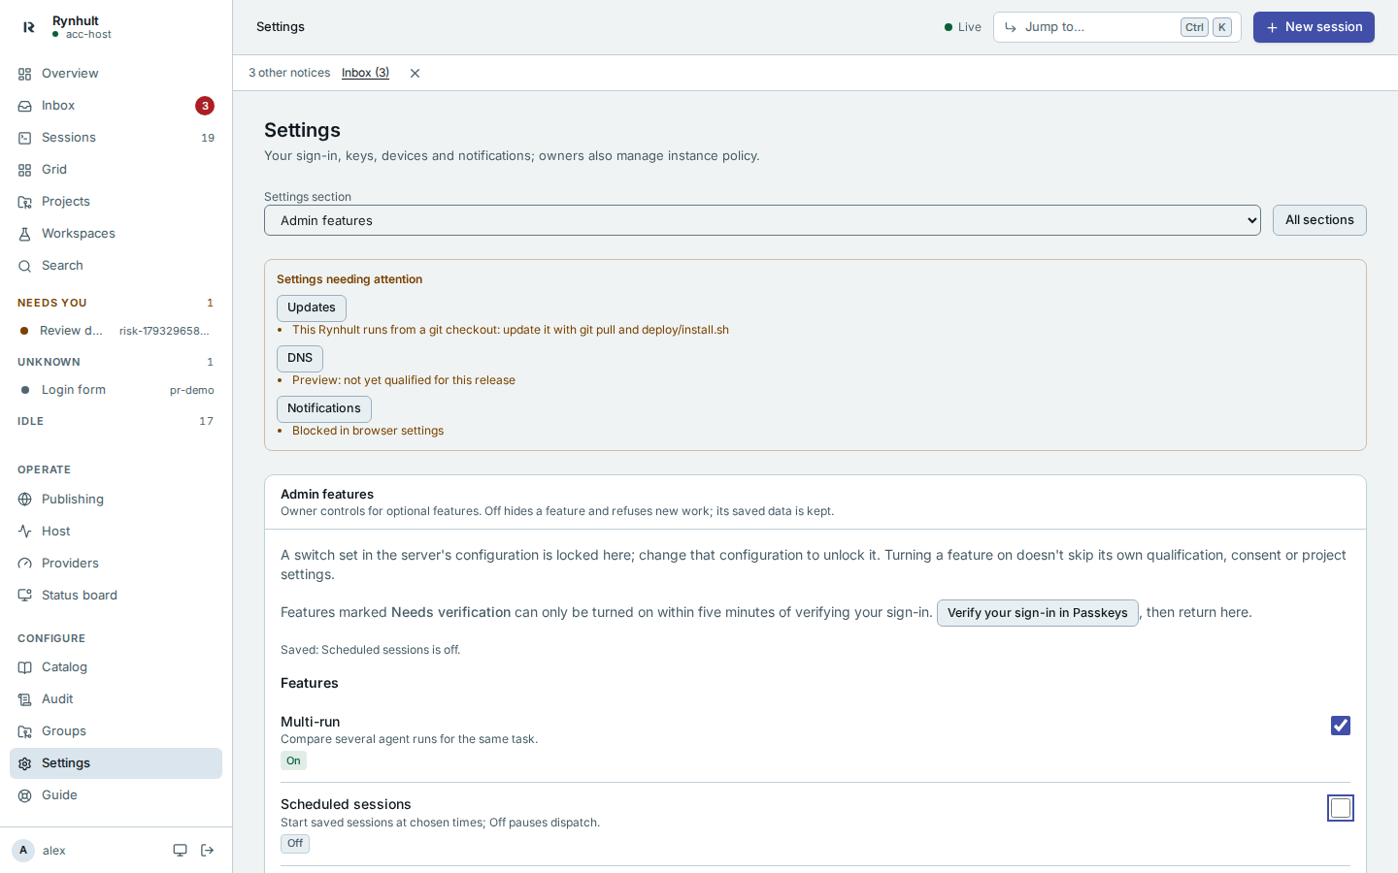The width and height of the screenshot is (1398, 873).
Task: Click the Sessions count 19
Action: 208,138
